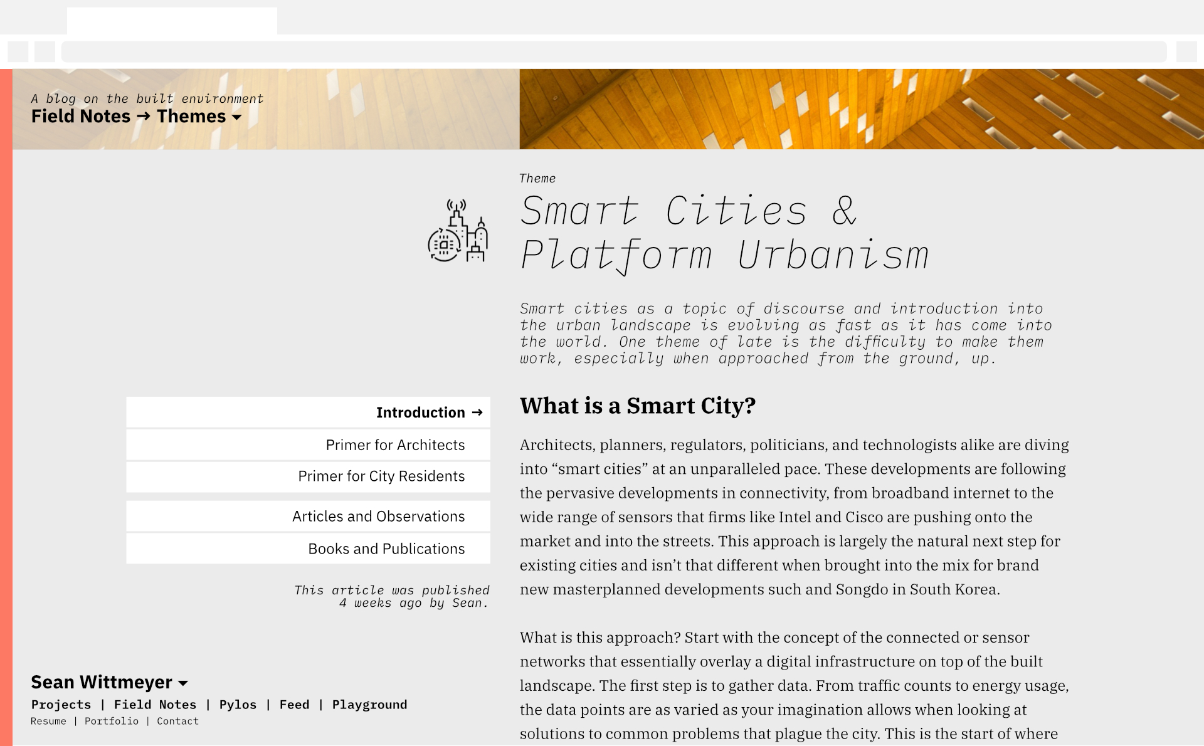Open the Pylos link

(238, 705)
